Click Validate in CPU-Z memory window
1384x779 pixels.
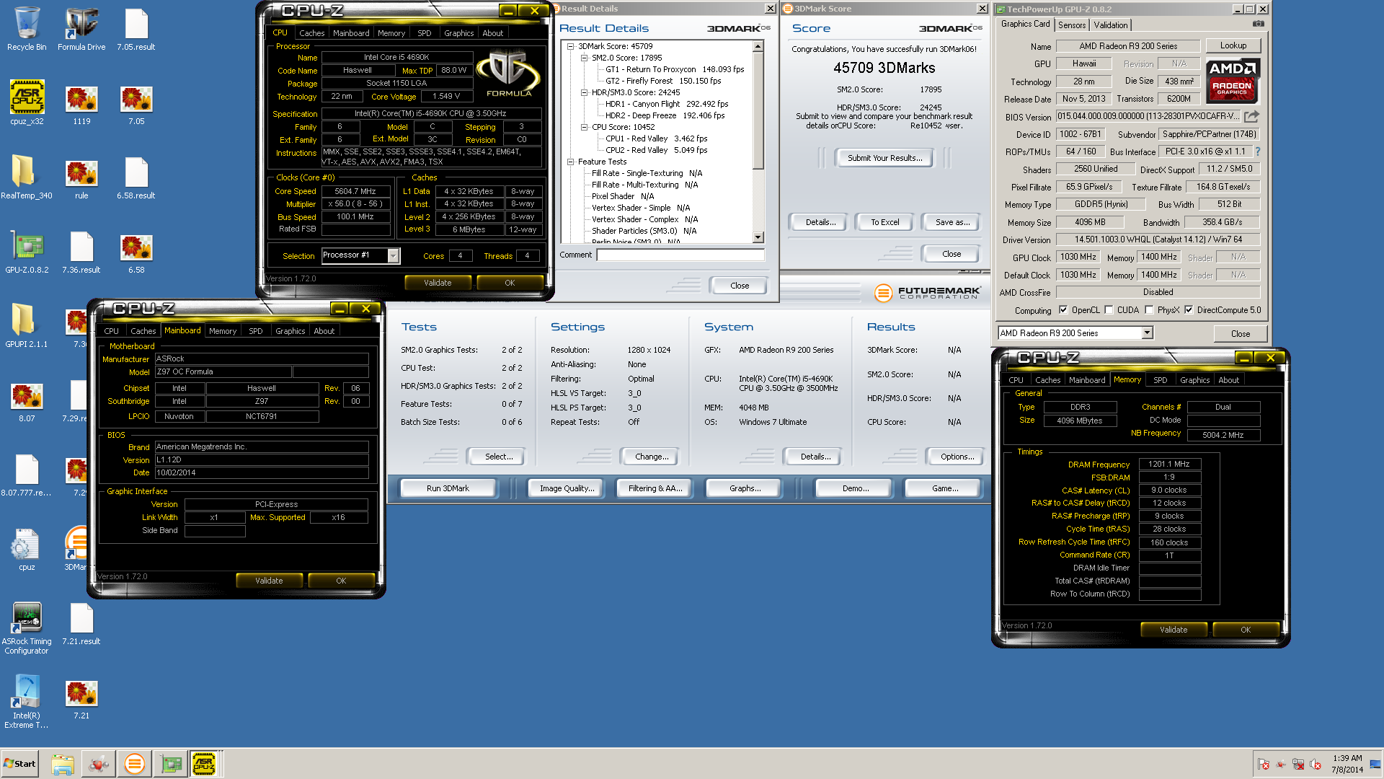(x=1173, y=630)
